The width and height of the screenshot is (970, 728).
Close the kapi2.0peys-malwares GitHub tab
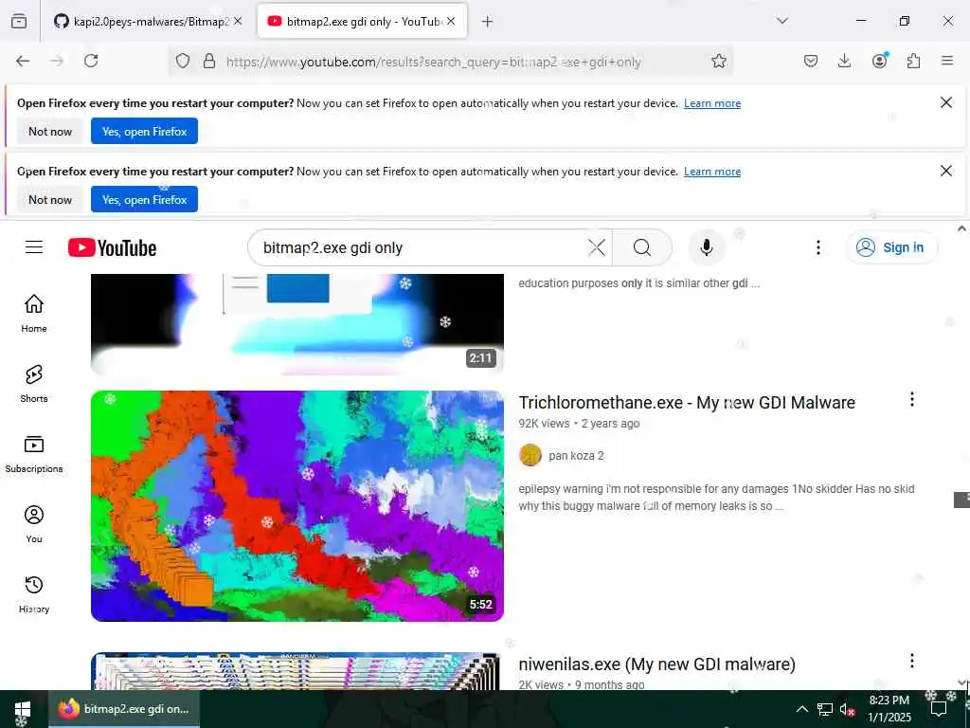[x=238, y=21]
